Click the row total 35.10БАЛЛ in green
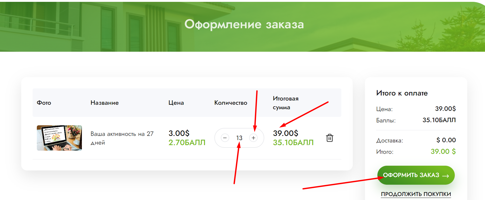 (293, 142)
